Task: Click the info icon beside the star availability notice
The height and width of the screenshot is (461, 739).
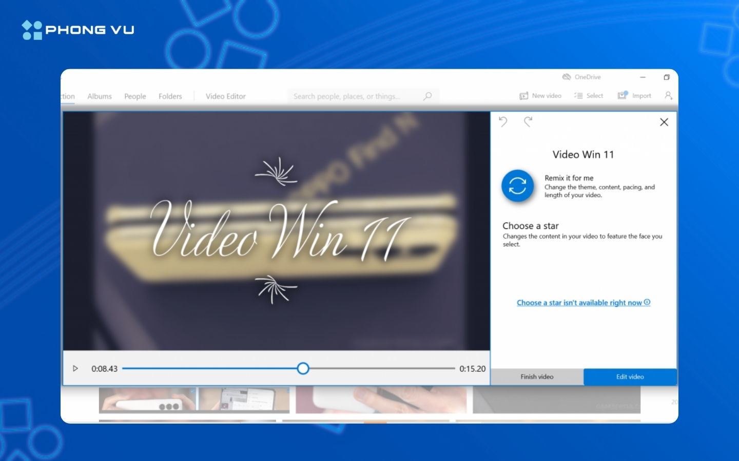Action: click(x=647, y=302)
